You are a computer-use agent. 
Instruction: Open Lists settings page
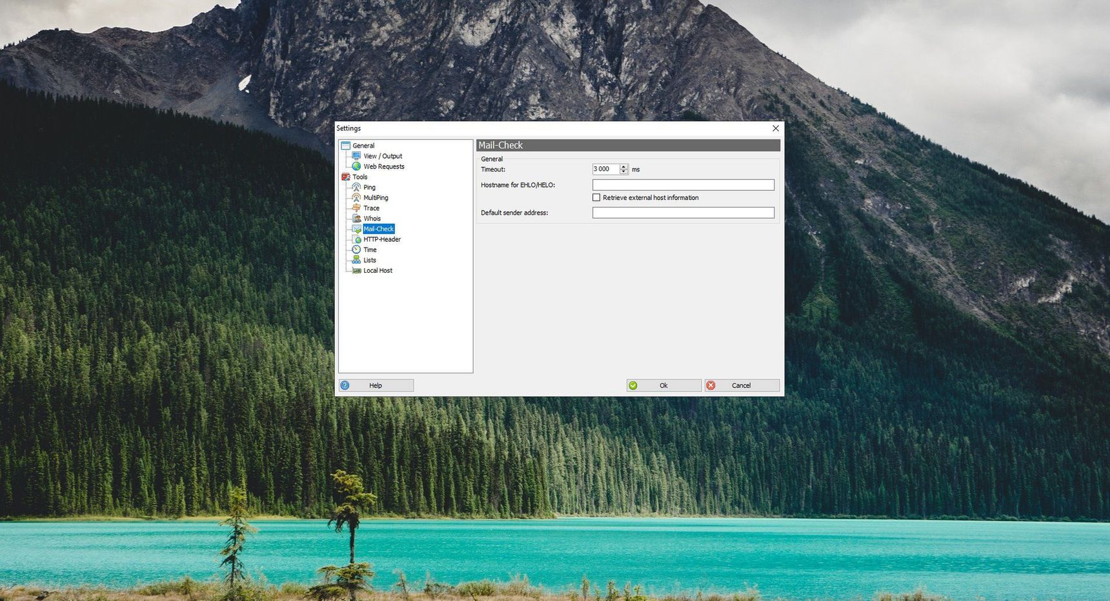coord(369,261)
